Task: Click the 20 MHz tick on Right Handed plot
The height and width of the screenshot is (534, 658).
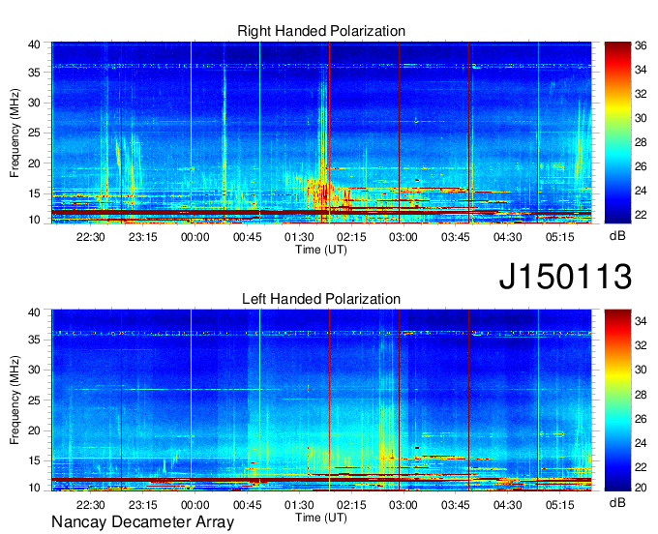Action: [x=34, y=163]
